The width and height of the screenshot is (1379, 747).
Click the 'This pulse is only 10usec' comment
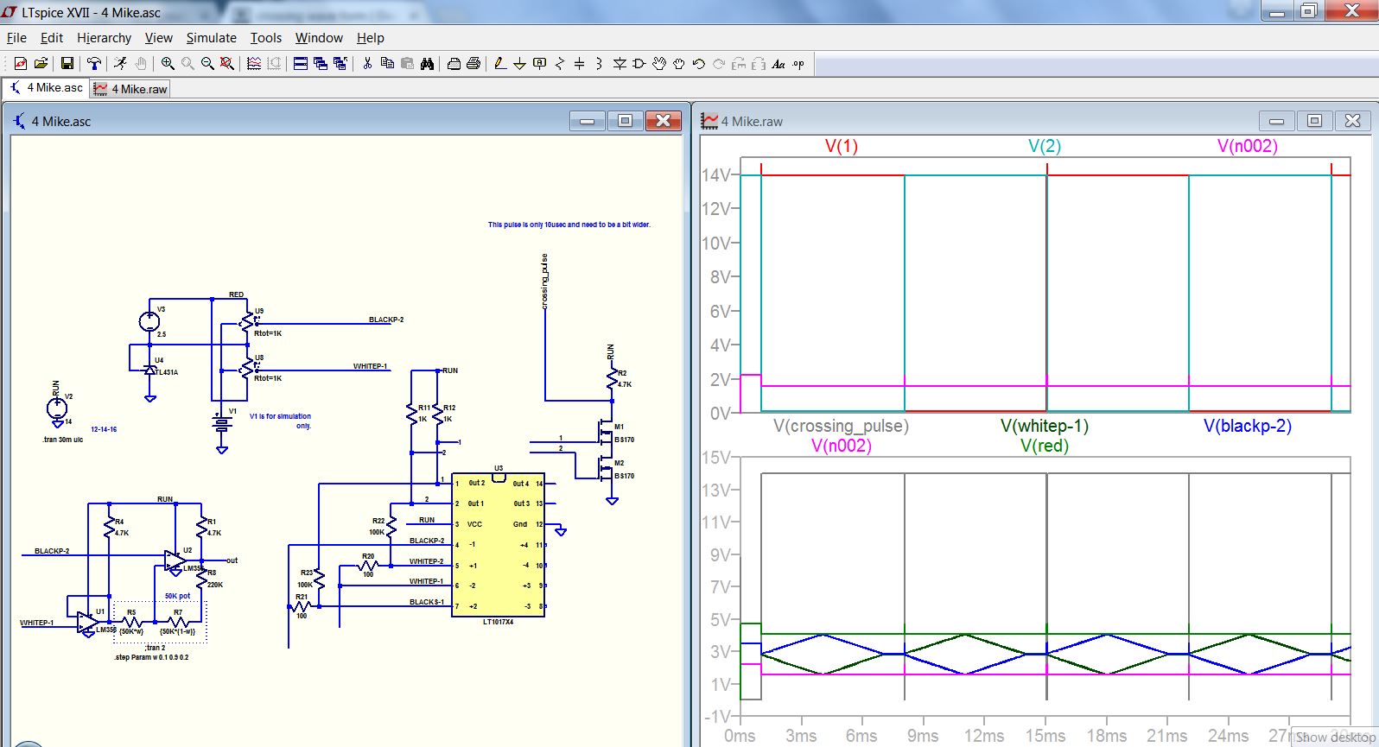click(569, 225)
